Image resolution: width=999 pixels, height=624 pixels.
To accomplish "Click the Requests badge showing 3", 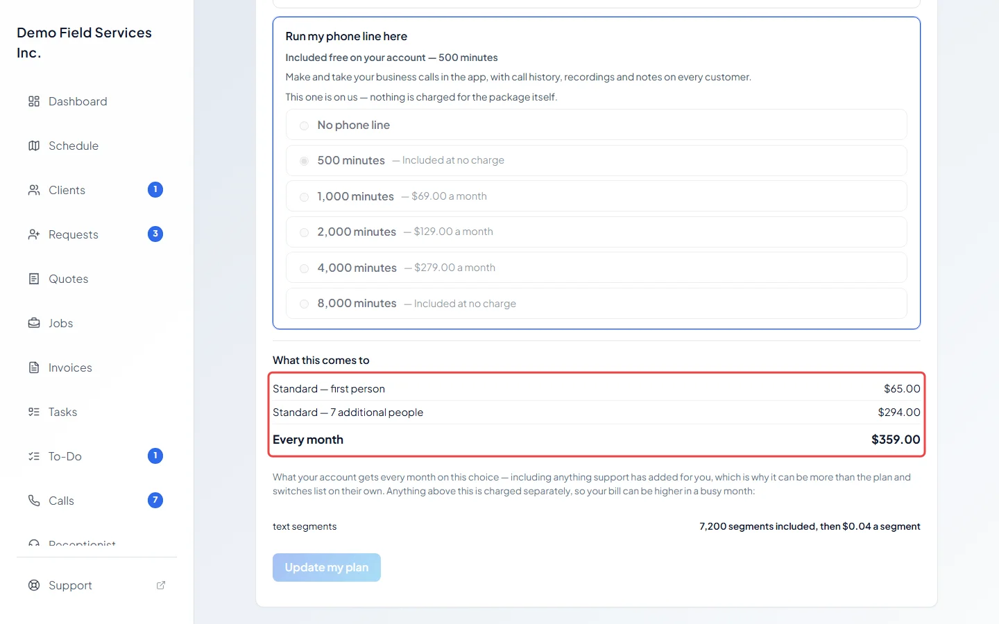I will pos(155,234).
